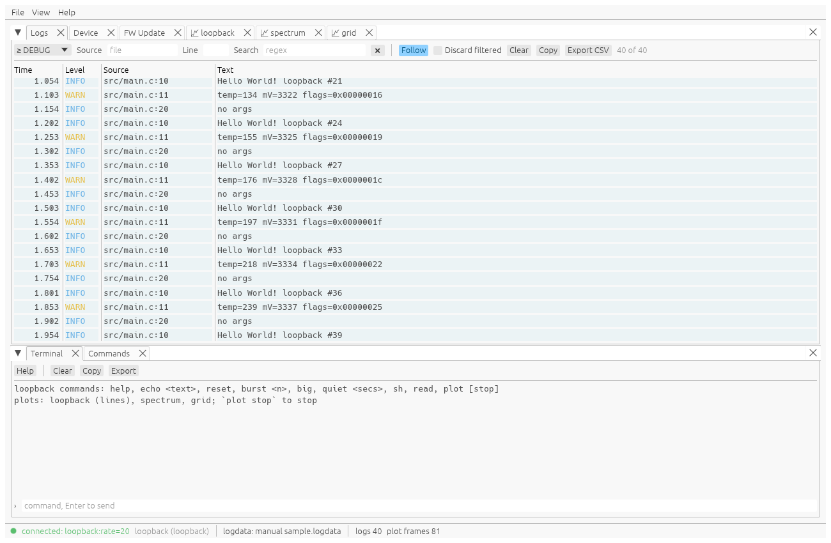Collapse the lower Terminal panel triangle
This screenshot has width=831, height=543.
click(18, 353)
